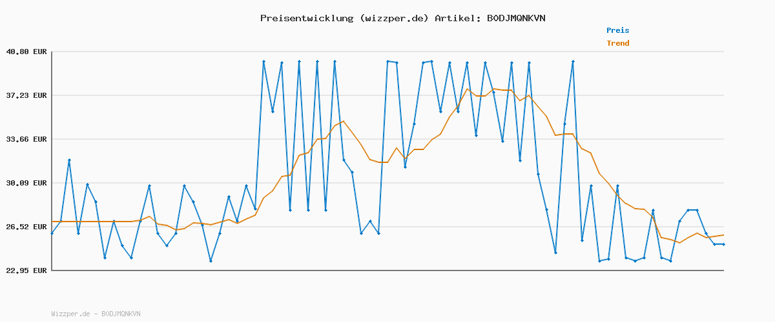775x322 pixels.
Task: Click the article code in the footer watermark
Action: click(x=121, y=314)
